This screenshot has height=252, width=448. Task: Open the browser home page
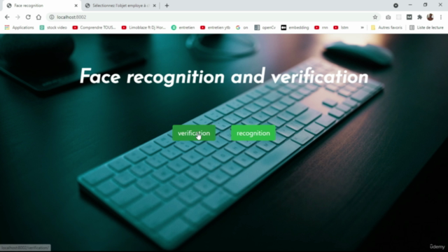38,17
